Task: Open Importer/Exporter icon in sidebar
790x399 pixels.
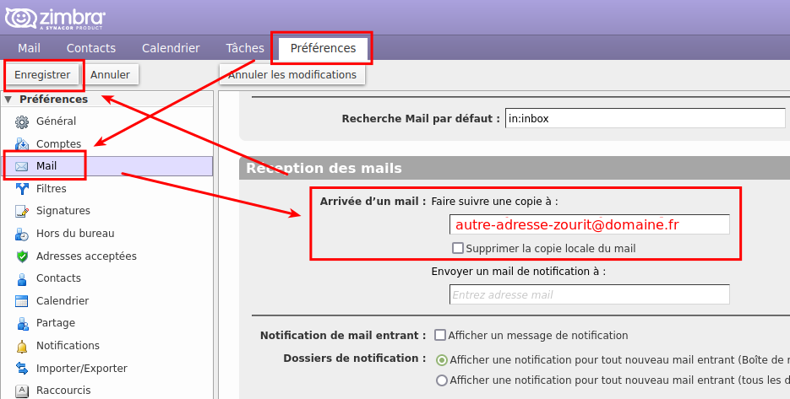Action: 22,369
